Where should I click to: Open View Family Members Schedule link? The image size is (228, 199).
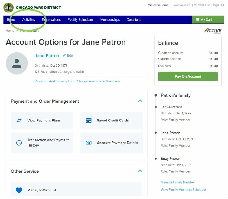click(x=183, y=190)
